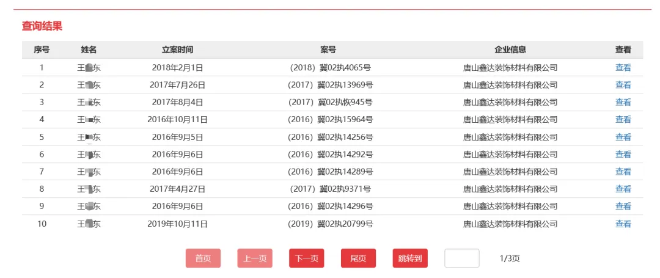Click 查看 in row 5
The image size is (660, 278).
coord(623,137)
